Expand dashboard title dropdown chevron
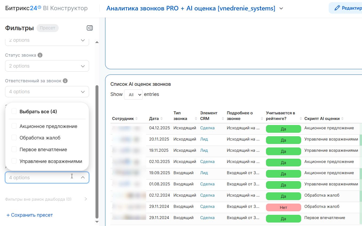The width and height of the screenshot is (362, 226). (x=281, y=9)
